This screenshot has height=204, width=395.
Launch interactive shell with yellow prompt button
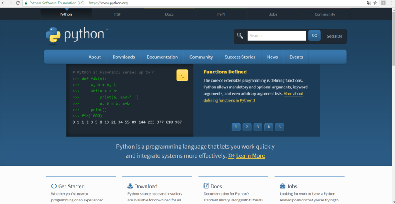click(x=182, y=75)
